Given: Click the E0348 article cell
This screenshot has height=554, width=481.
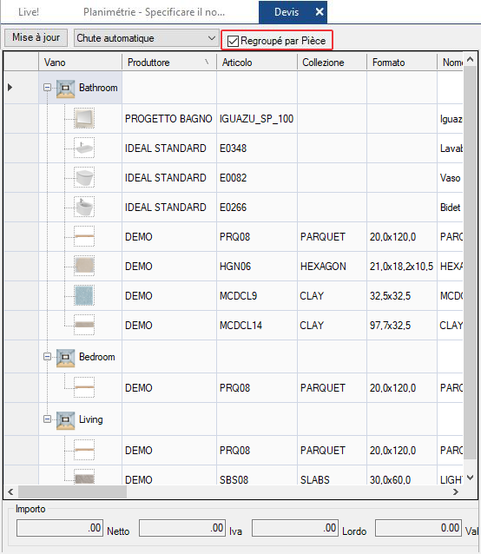Looking at the screenshot, I should click(257, 148).
